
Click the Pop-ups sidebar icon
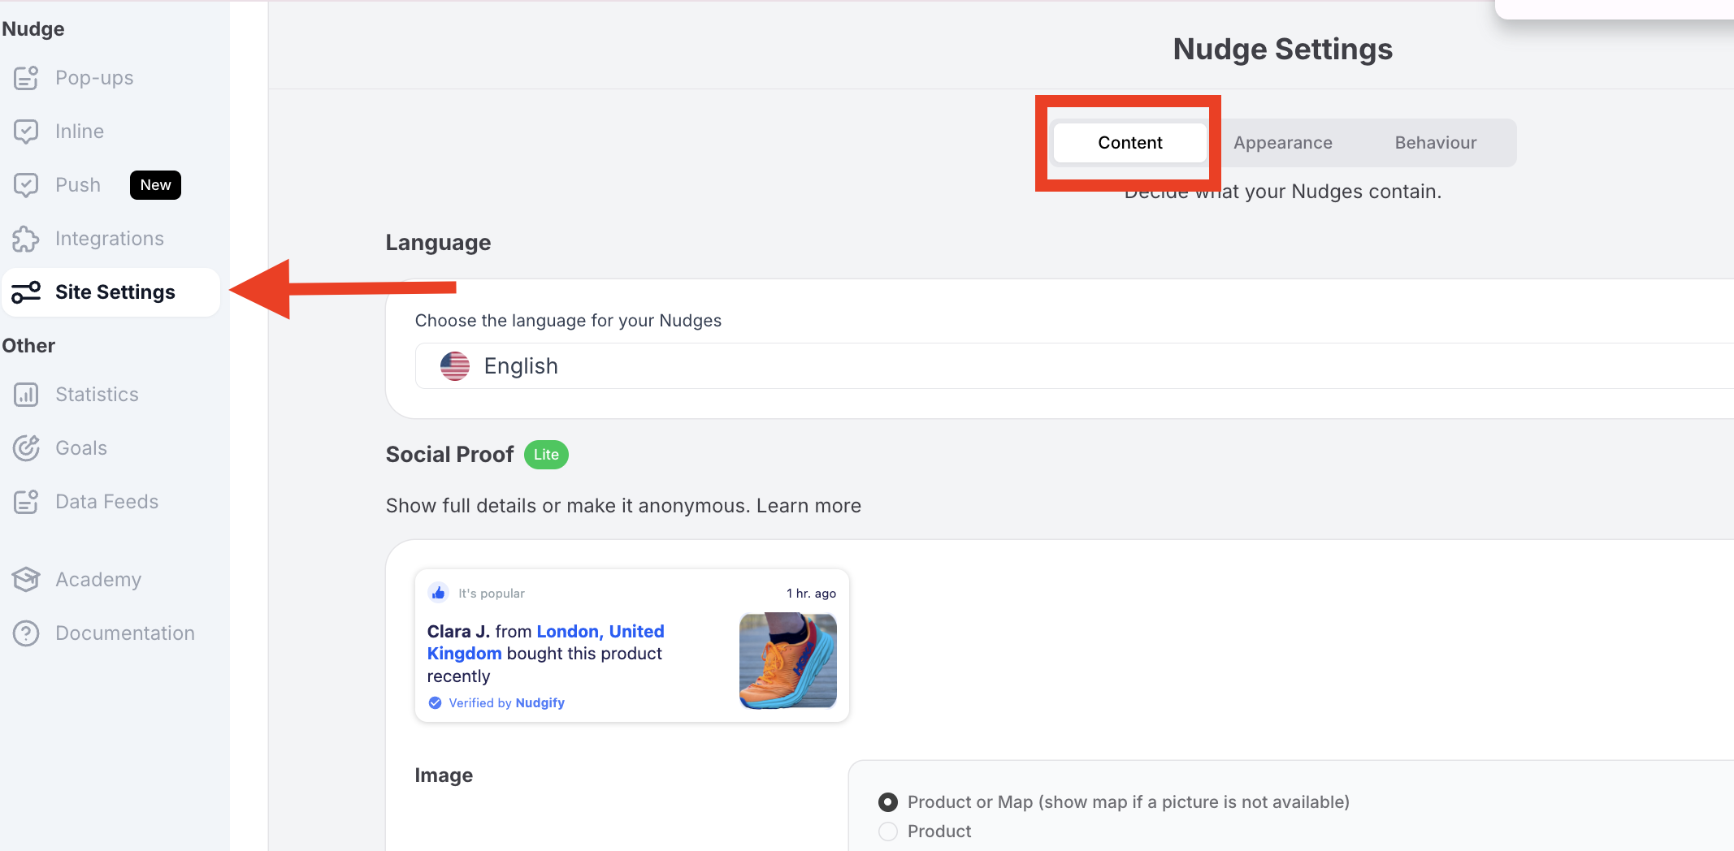point(26,78)
